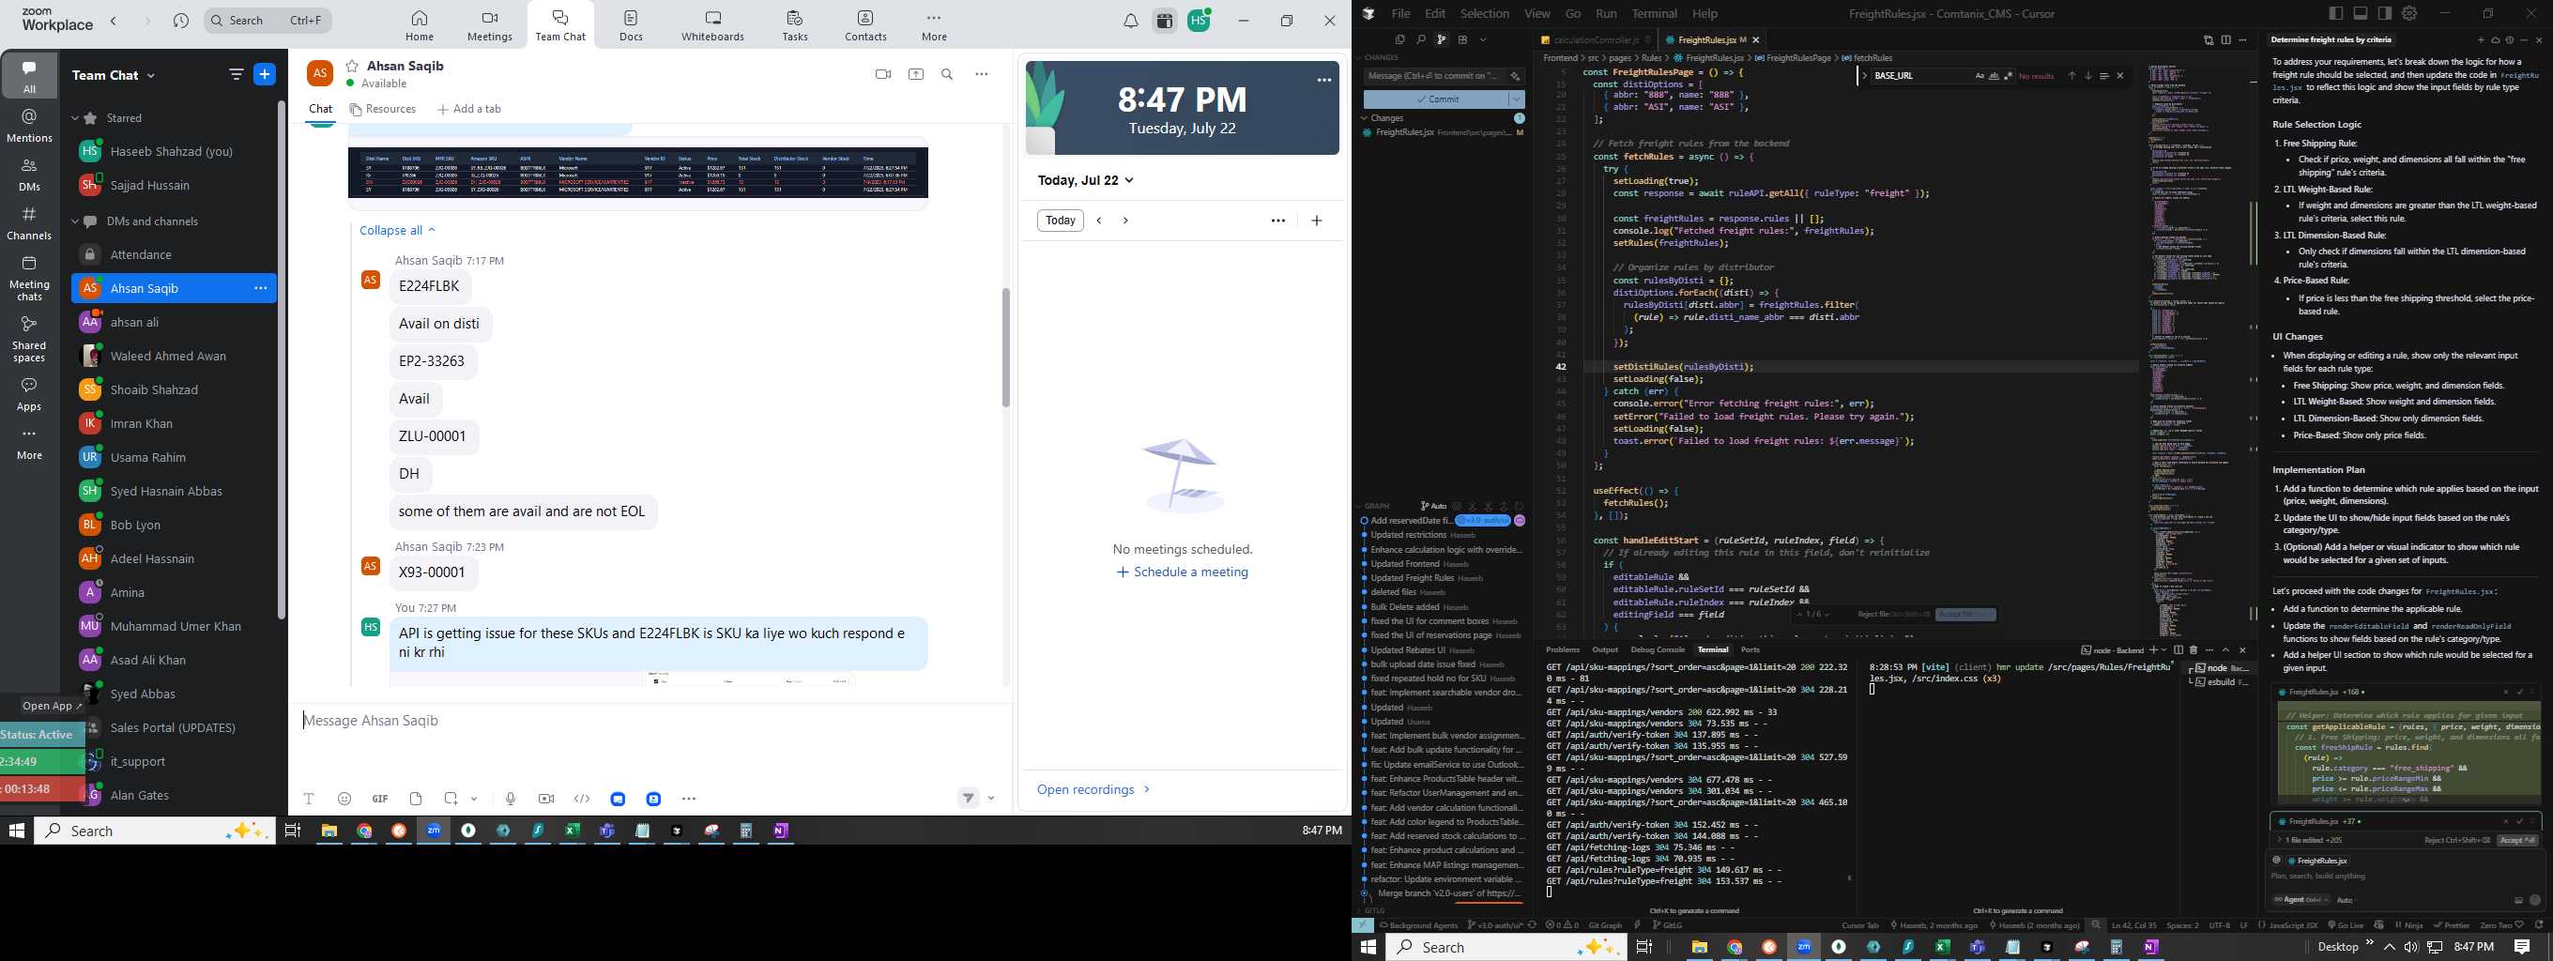
Task: Open recordings link in calendar panel
Action: click(x=1093, y=789)
